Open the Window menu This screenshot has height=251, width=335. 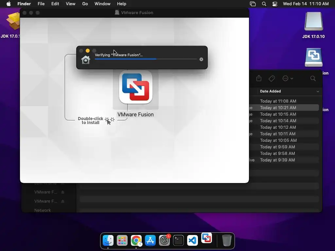[102, 4]
